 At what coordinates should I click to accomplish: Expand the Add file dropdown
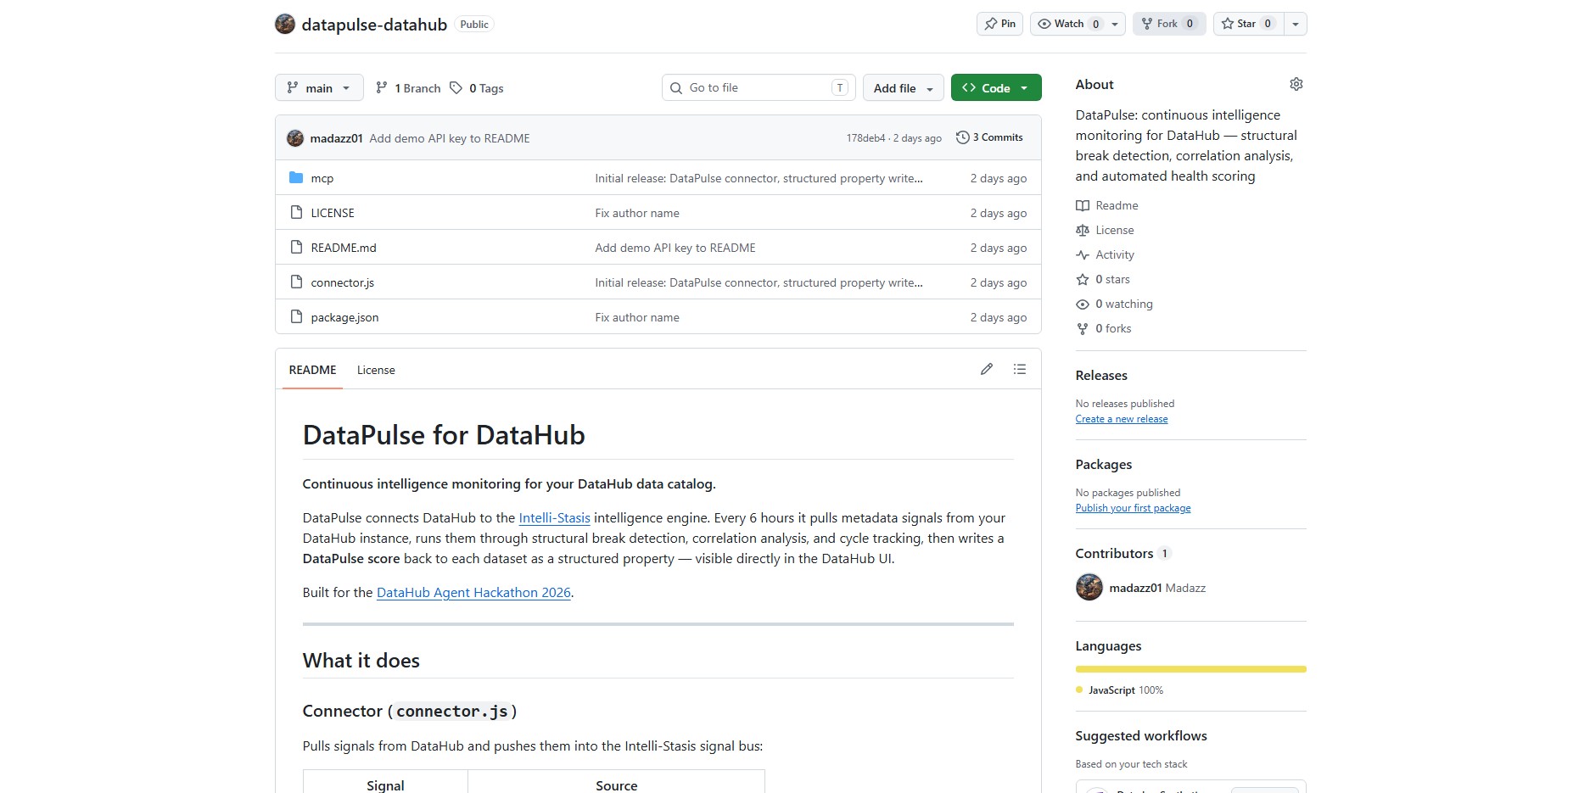pyautogui.click(x=903, y=87)
